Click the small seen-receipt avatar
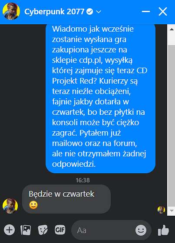Image resolution: width=175 pixels, height=243 pixels. 162,210
